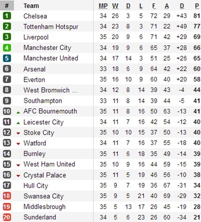
Task: Open the Manchester United team link
Action: [x=51, y=58]
